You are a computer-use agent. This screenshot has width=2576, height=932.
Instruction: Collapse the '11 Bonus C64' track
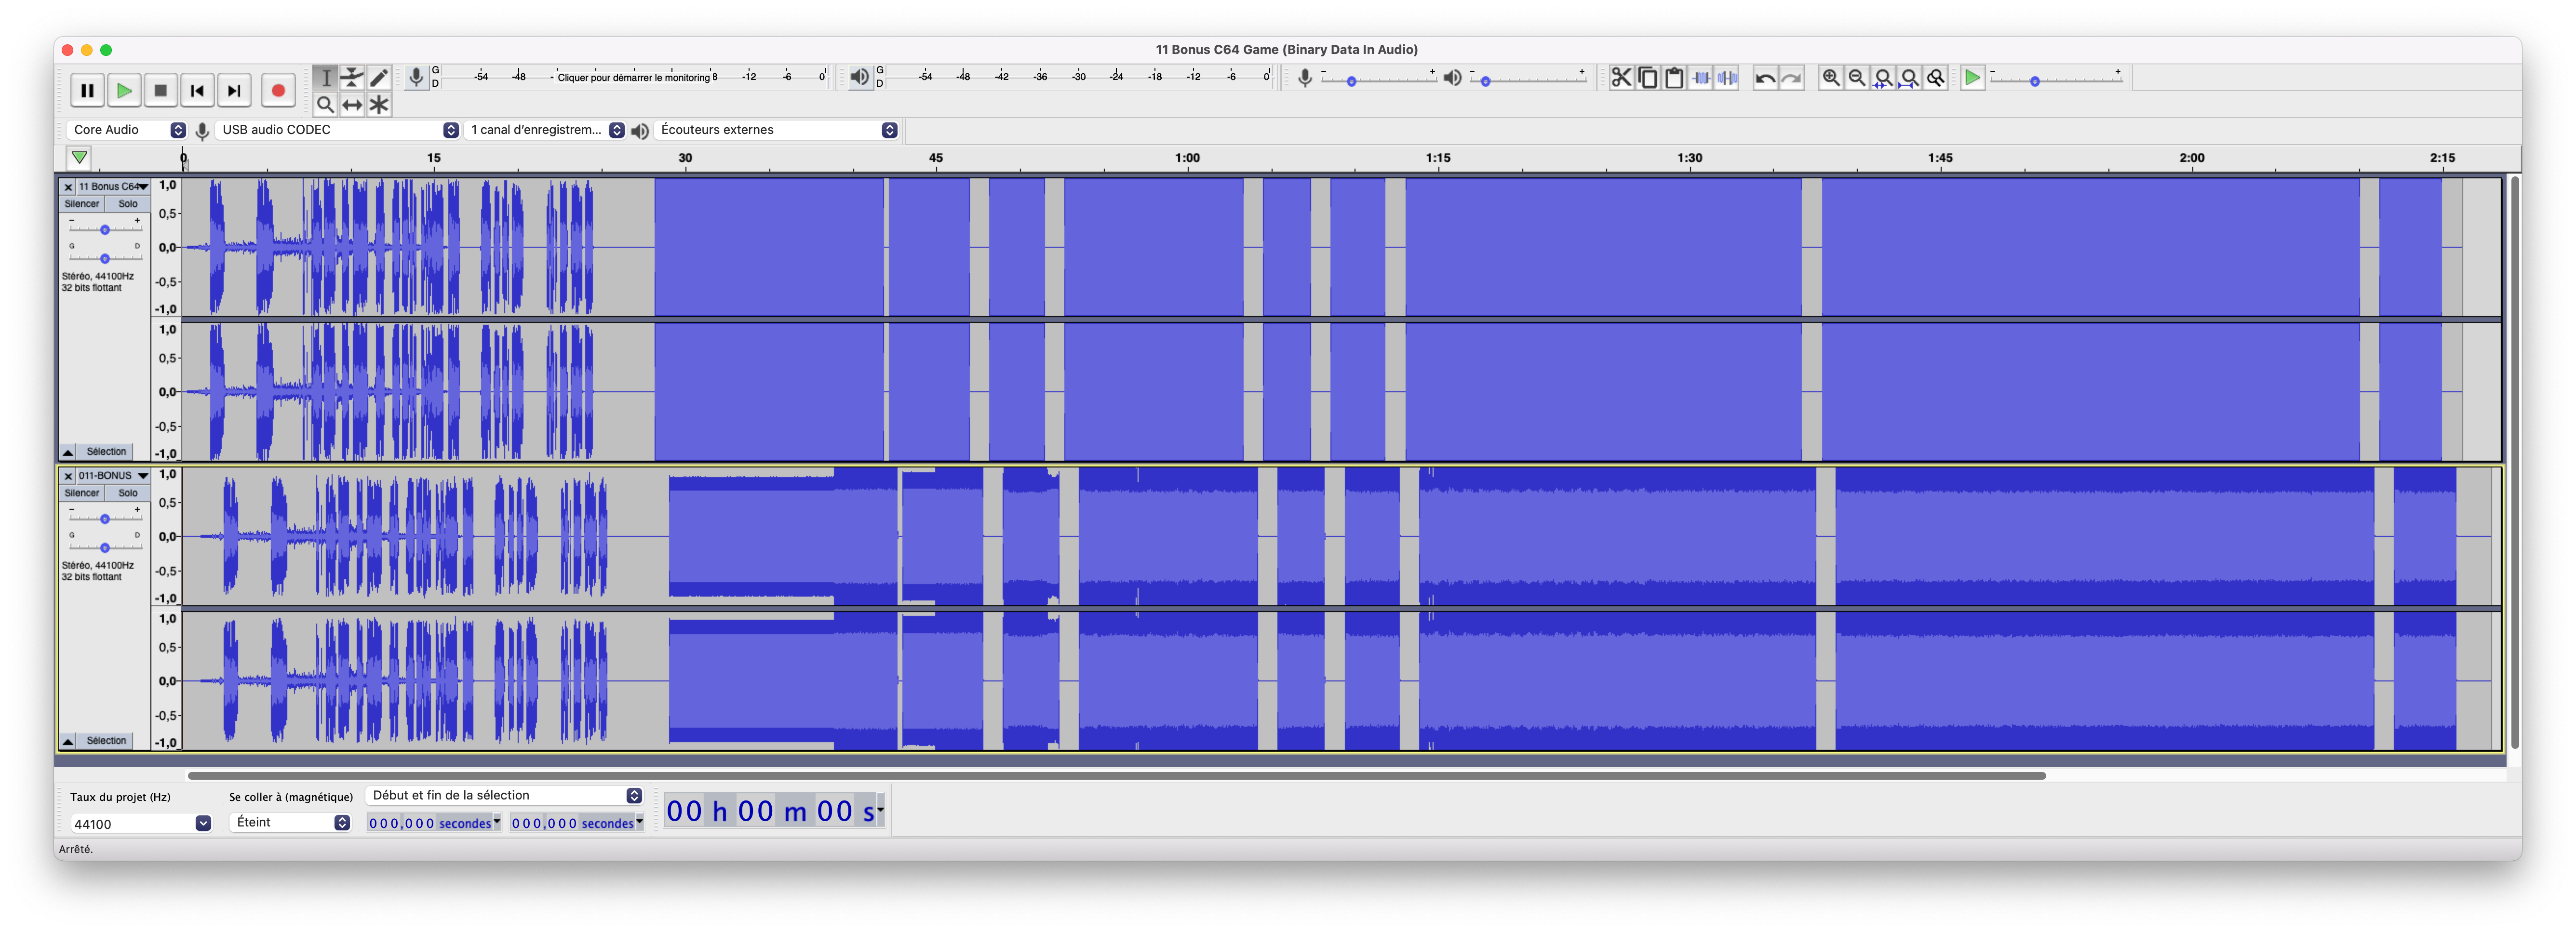point(68,452)
